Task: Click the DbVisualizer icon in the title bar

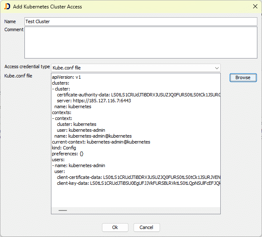Action: click(x=8, y=7)
